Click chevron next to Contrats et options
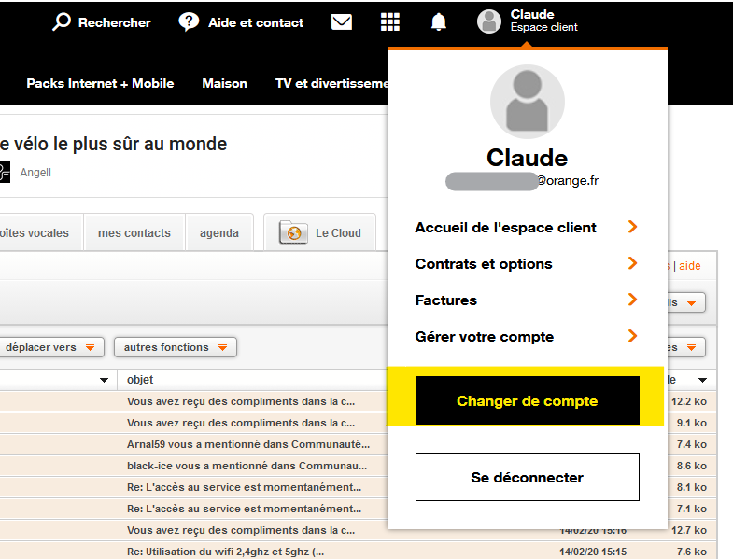 [x=632, y=263]
